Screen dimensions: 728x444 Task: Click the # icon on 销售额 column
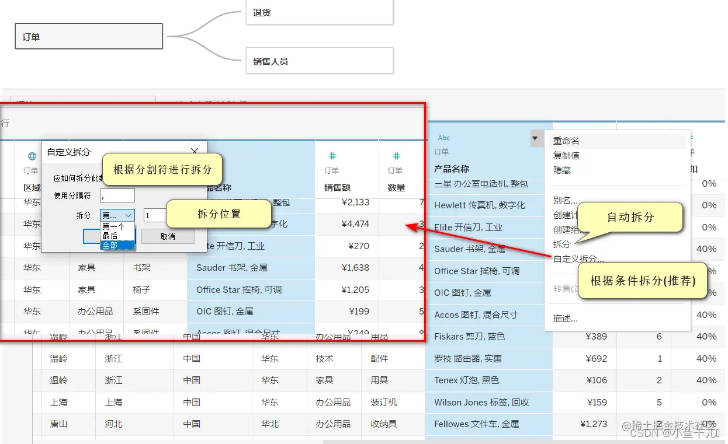click(332, 156)
